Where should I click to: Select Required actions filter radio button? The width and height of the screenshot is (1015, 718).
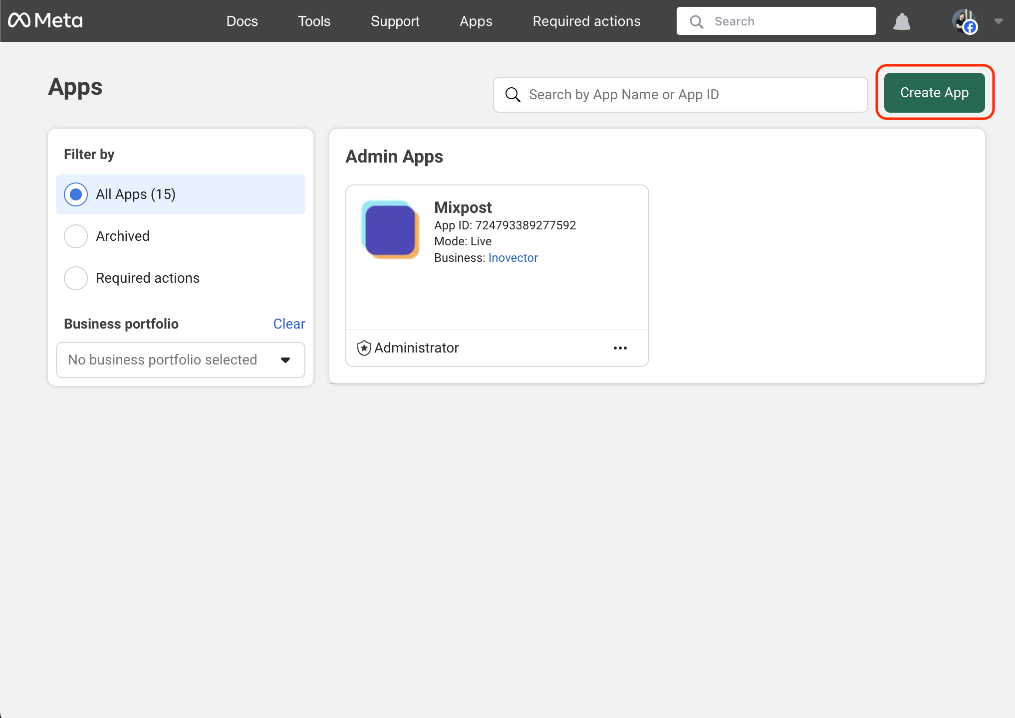coord(76,278)
